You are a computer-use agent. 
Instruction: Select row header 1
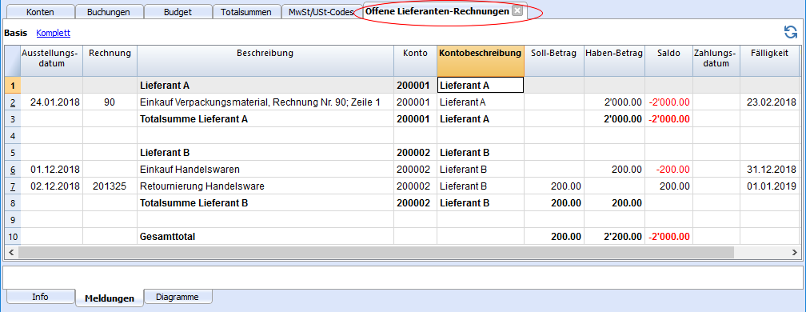tap(12, 86)
